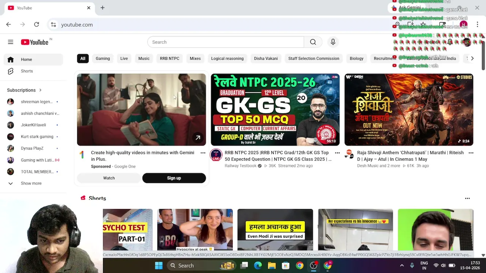This screenshot has width=486, height=273.
Task: Select Disha Vakani filter chip
Action: (x=266, y=58)
